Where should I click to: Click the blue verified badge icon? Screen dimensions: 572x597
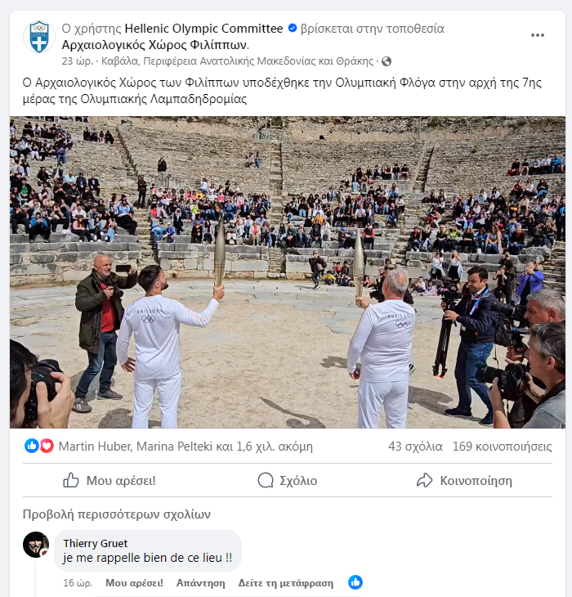(x=292, y=29)
